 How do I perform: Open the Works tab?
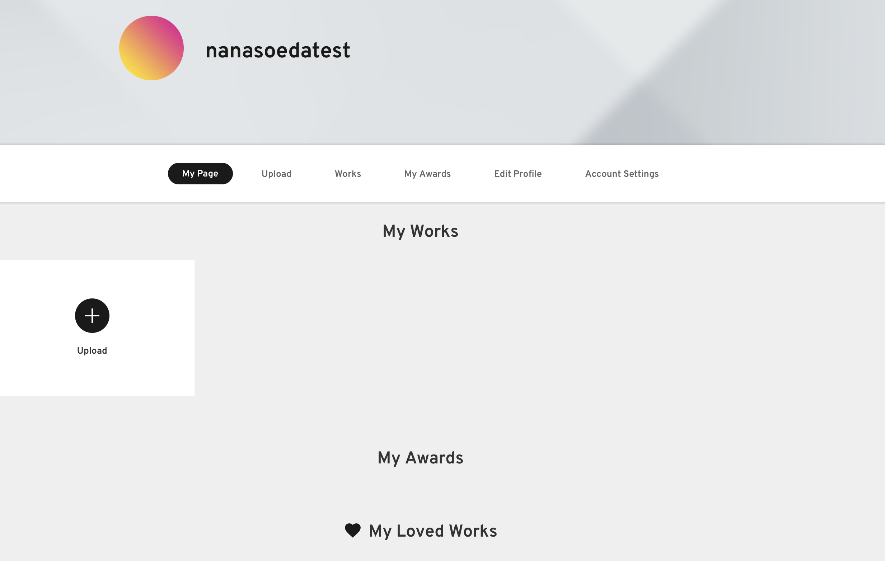[x=348, y=174]
